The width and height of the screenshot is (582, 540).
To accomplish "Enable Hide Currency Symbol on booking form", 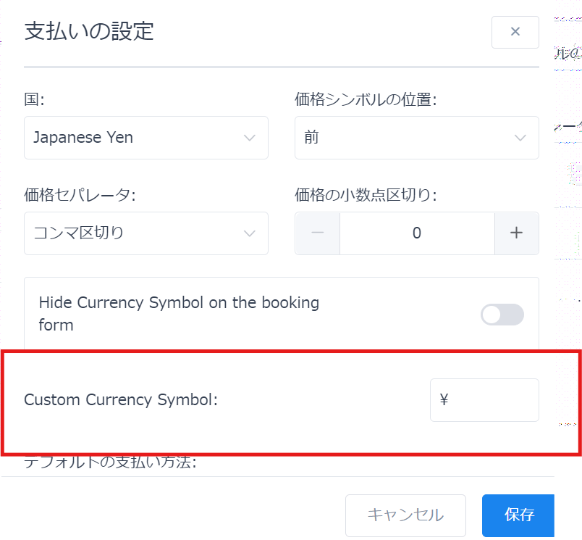I will [502, 315].
